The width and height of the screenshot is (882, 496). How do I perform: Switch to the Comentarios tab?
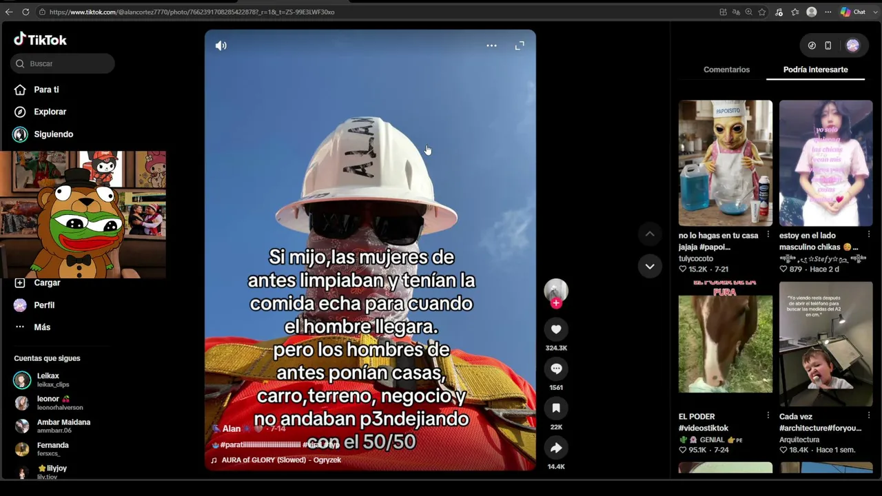pyautogui.click(x=726, y=70)
